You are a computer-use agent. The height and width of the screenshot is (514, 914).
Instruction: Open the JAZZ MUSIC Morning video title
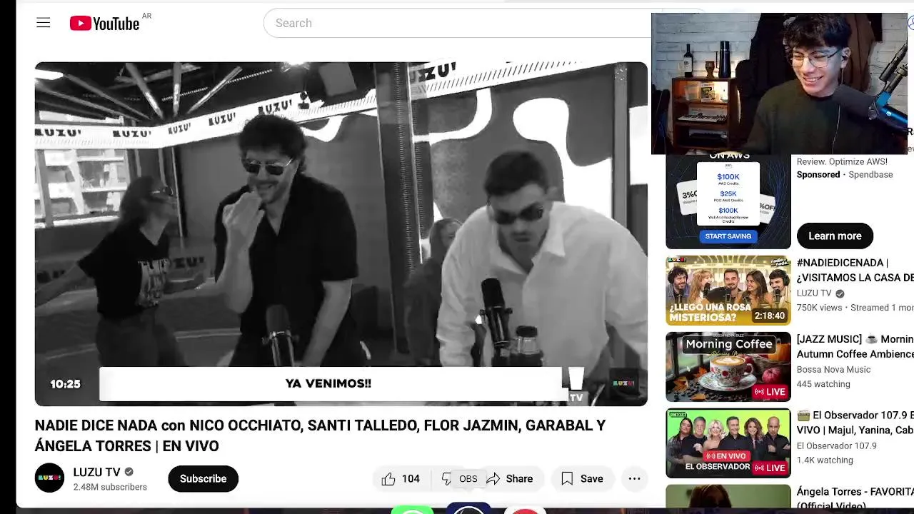point(855,346)
